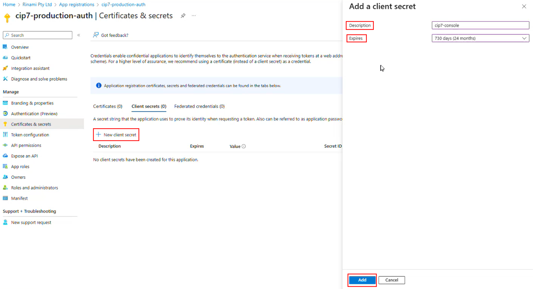The height and width of the screenshot is (289, 533).
Task: Click the Secret ID column header
Action: pos(333,146)
